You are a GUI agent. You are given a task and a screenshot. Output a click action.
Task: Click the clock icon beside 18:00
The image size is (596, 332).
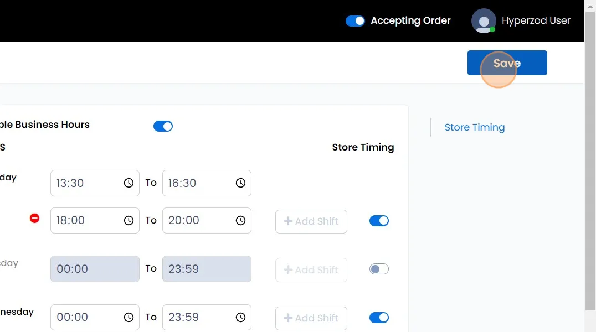point(129,220)
